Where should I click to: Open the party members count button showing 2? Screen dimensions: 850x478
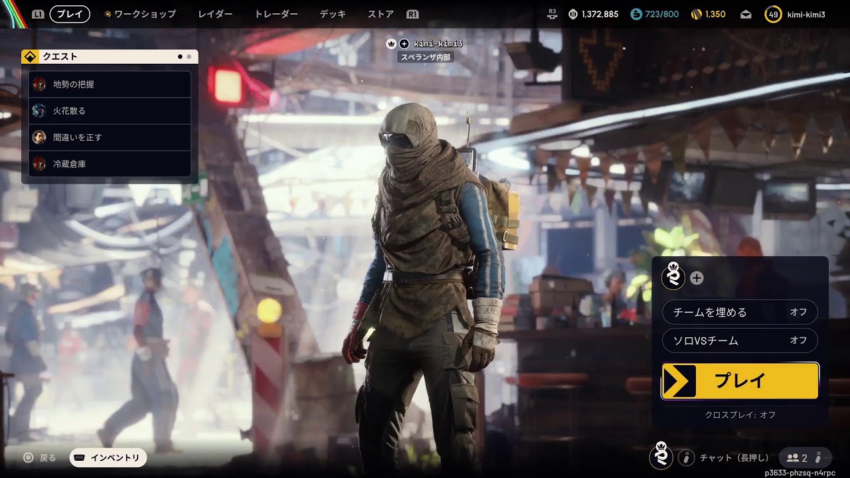805,457
